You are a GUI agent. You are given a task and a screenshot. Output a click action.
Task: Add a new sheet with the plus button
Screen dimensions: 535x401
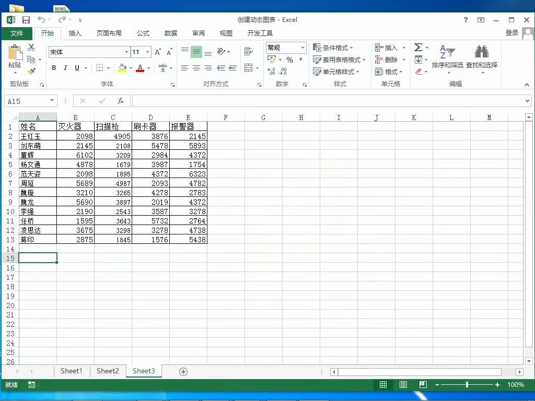[183, 372]
